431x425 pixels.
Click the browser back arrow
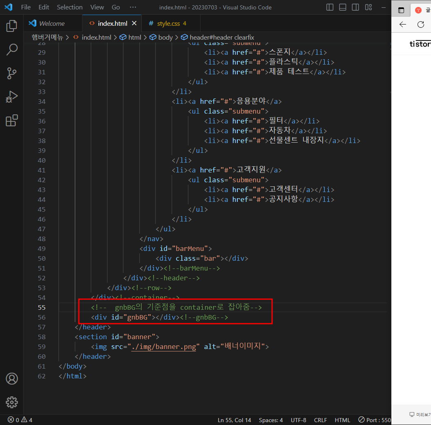click(x=403, y=25)
